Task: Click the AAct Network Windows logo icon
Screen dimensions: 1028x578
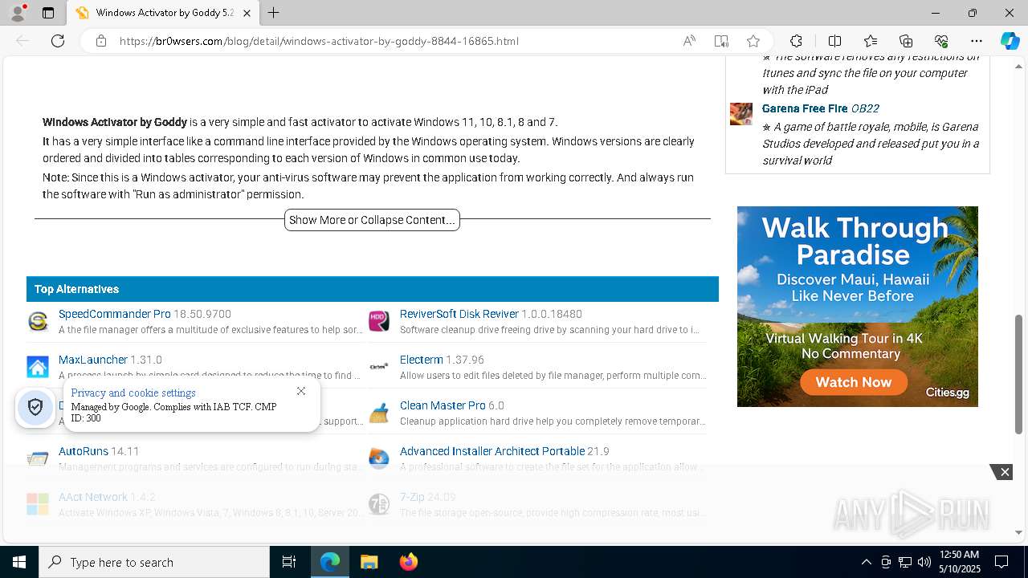Action: (38, 504)
